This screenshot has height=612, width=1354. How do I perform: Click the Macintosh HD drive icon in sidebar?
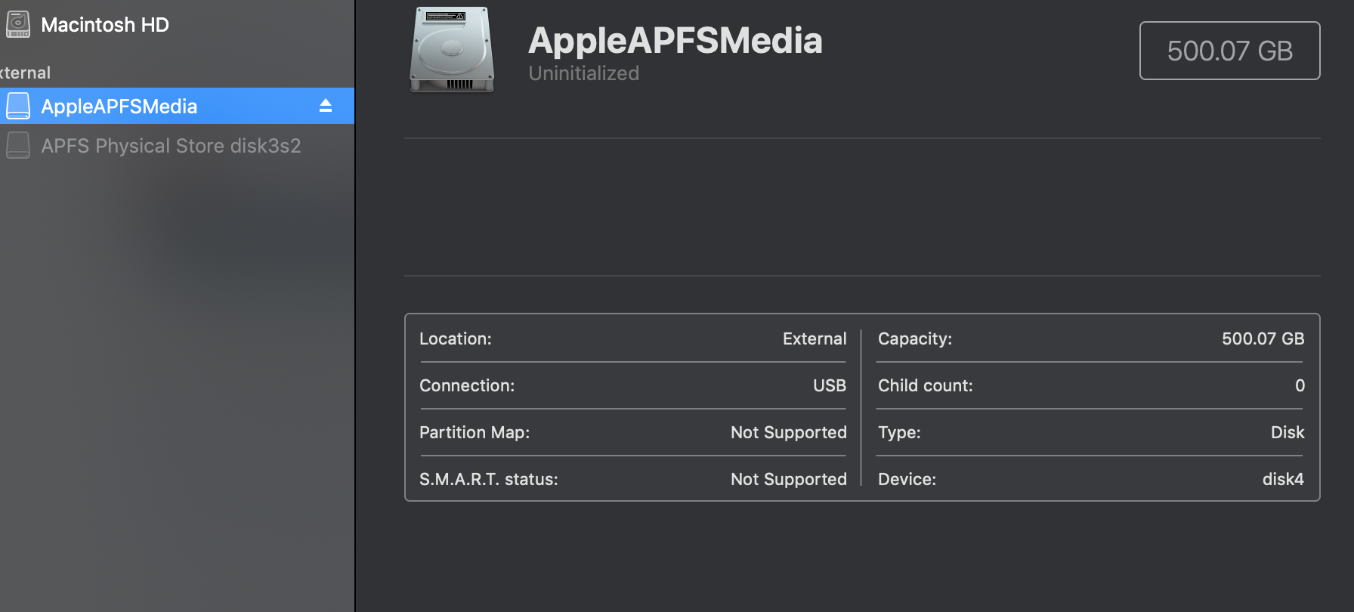(x=18, y=24)
